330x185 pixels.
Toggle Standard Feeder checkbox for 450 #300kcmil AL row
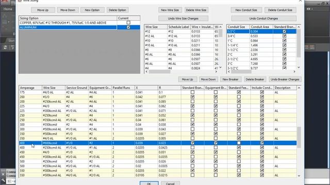(239, 157)
